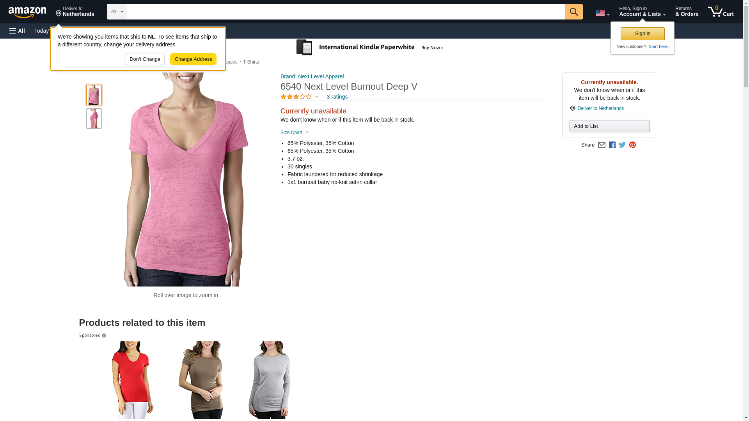Open the language flag dropdown
Screen dimensions: 749x421
(x=602, y=13)
